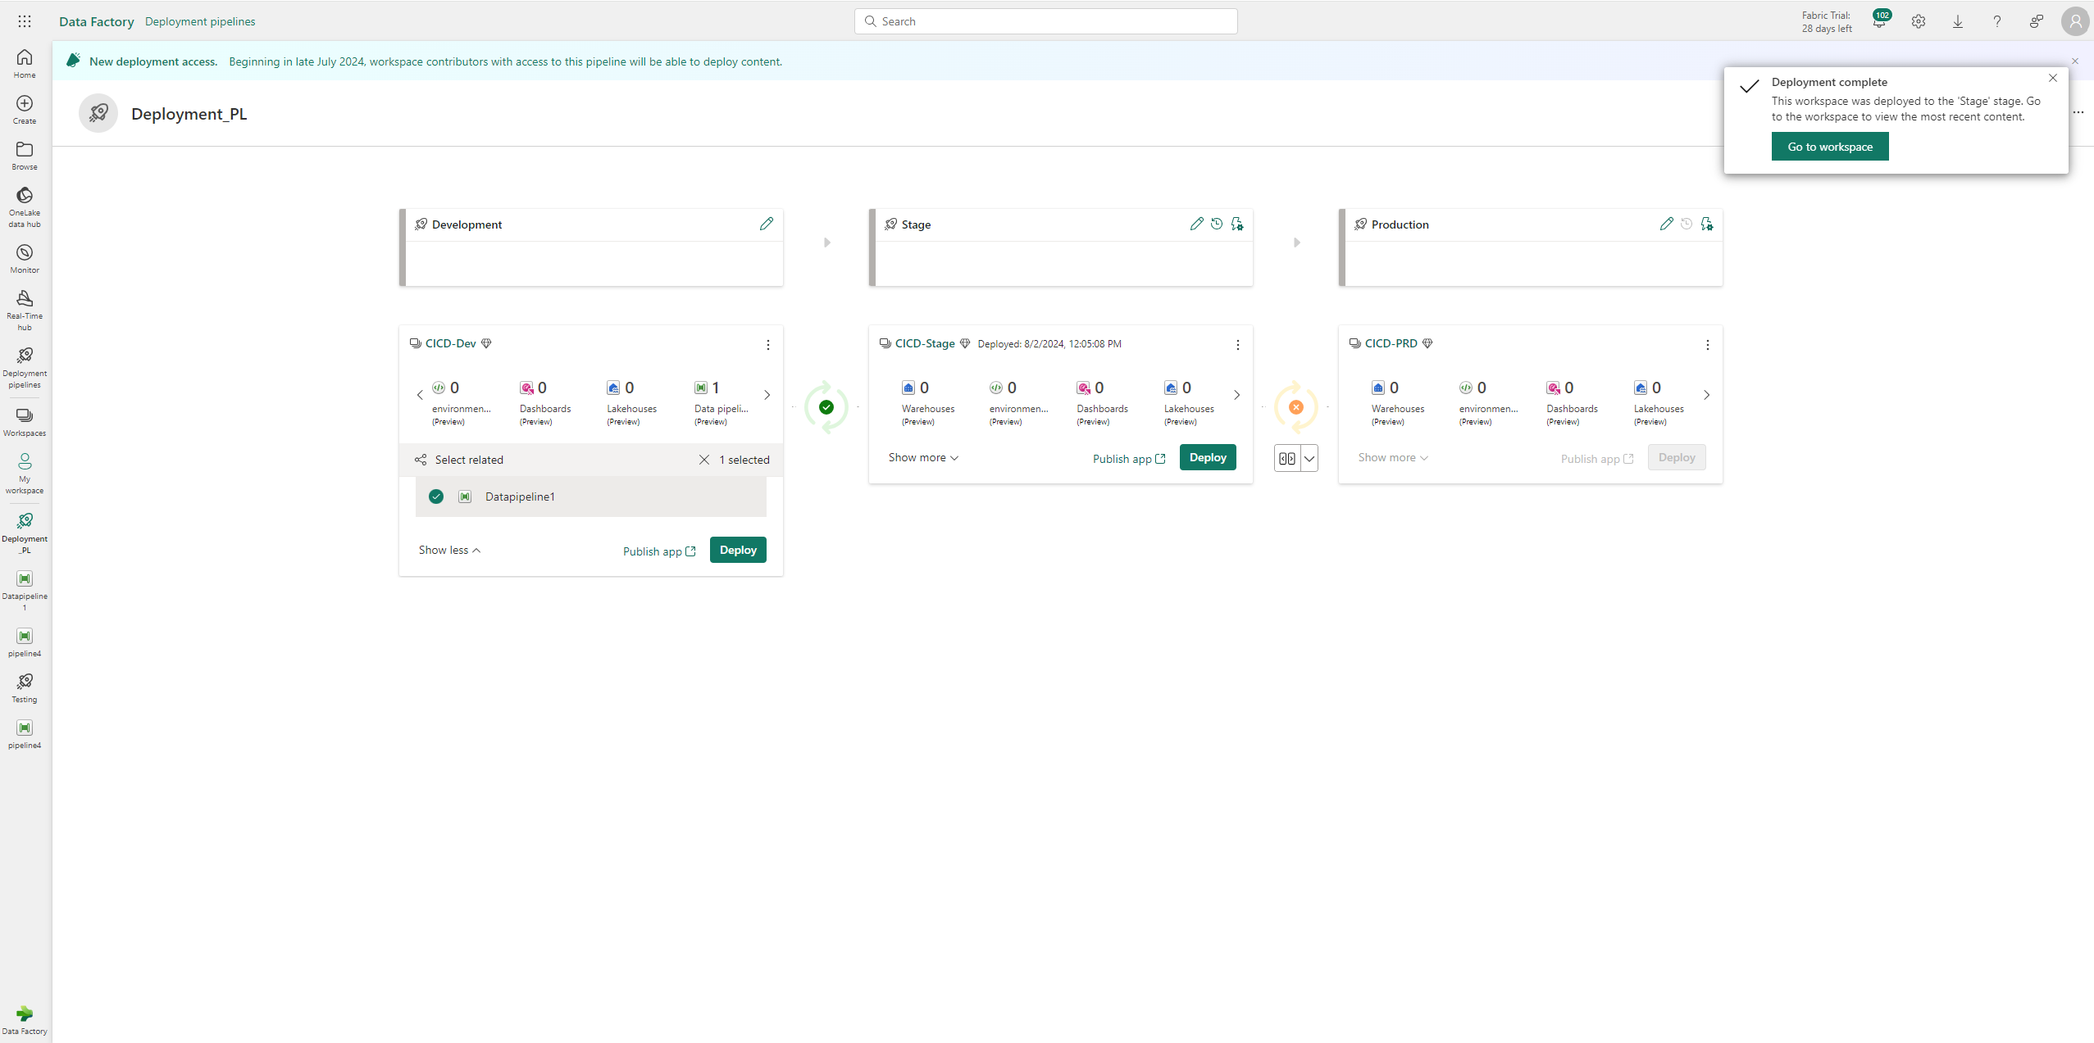Open Workspaces in the sidebar
The image size is (2094, 1043).
[25, 422]
